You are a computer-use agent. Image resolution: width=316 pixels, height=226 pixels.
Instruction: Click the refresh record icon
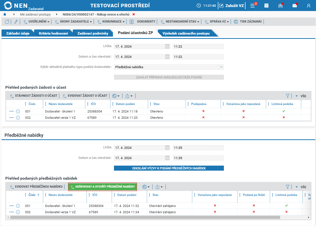click(7, 22)
